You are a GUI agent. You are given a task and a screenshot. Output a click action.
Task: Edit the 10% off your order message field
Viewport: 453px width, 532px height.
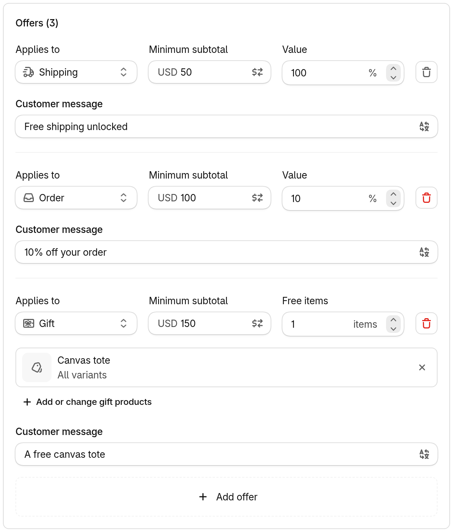pyautogui.click(x=226, y=252)
